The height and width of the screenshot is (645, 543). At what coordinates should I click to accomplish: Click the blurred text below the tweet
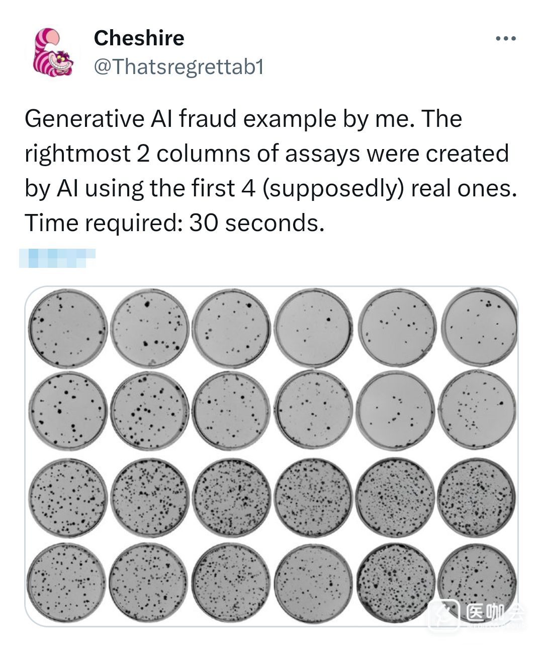pyautogui.click(x=57, y=258)
